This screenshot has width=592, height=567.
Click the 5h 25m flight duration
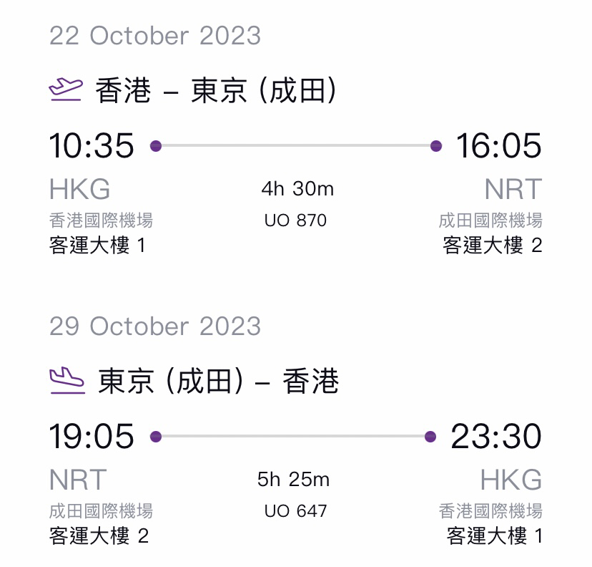click(x=293, y=480)
